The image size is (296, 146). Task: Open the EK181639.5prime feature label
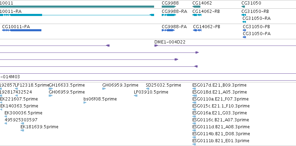[39, 127]
